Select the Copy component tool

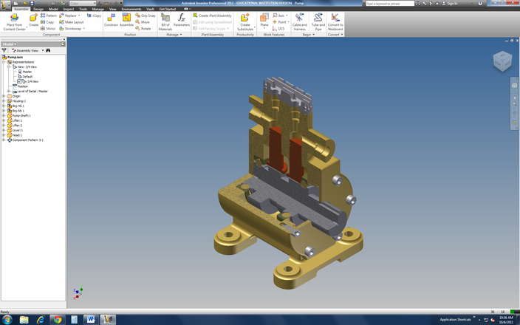point(47,22)
